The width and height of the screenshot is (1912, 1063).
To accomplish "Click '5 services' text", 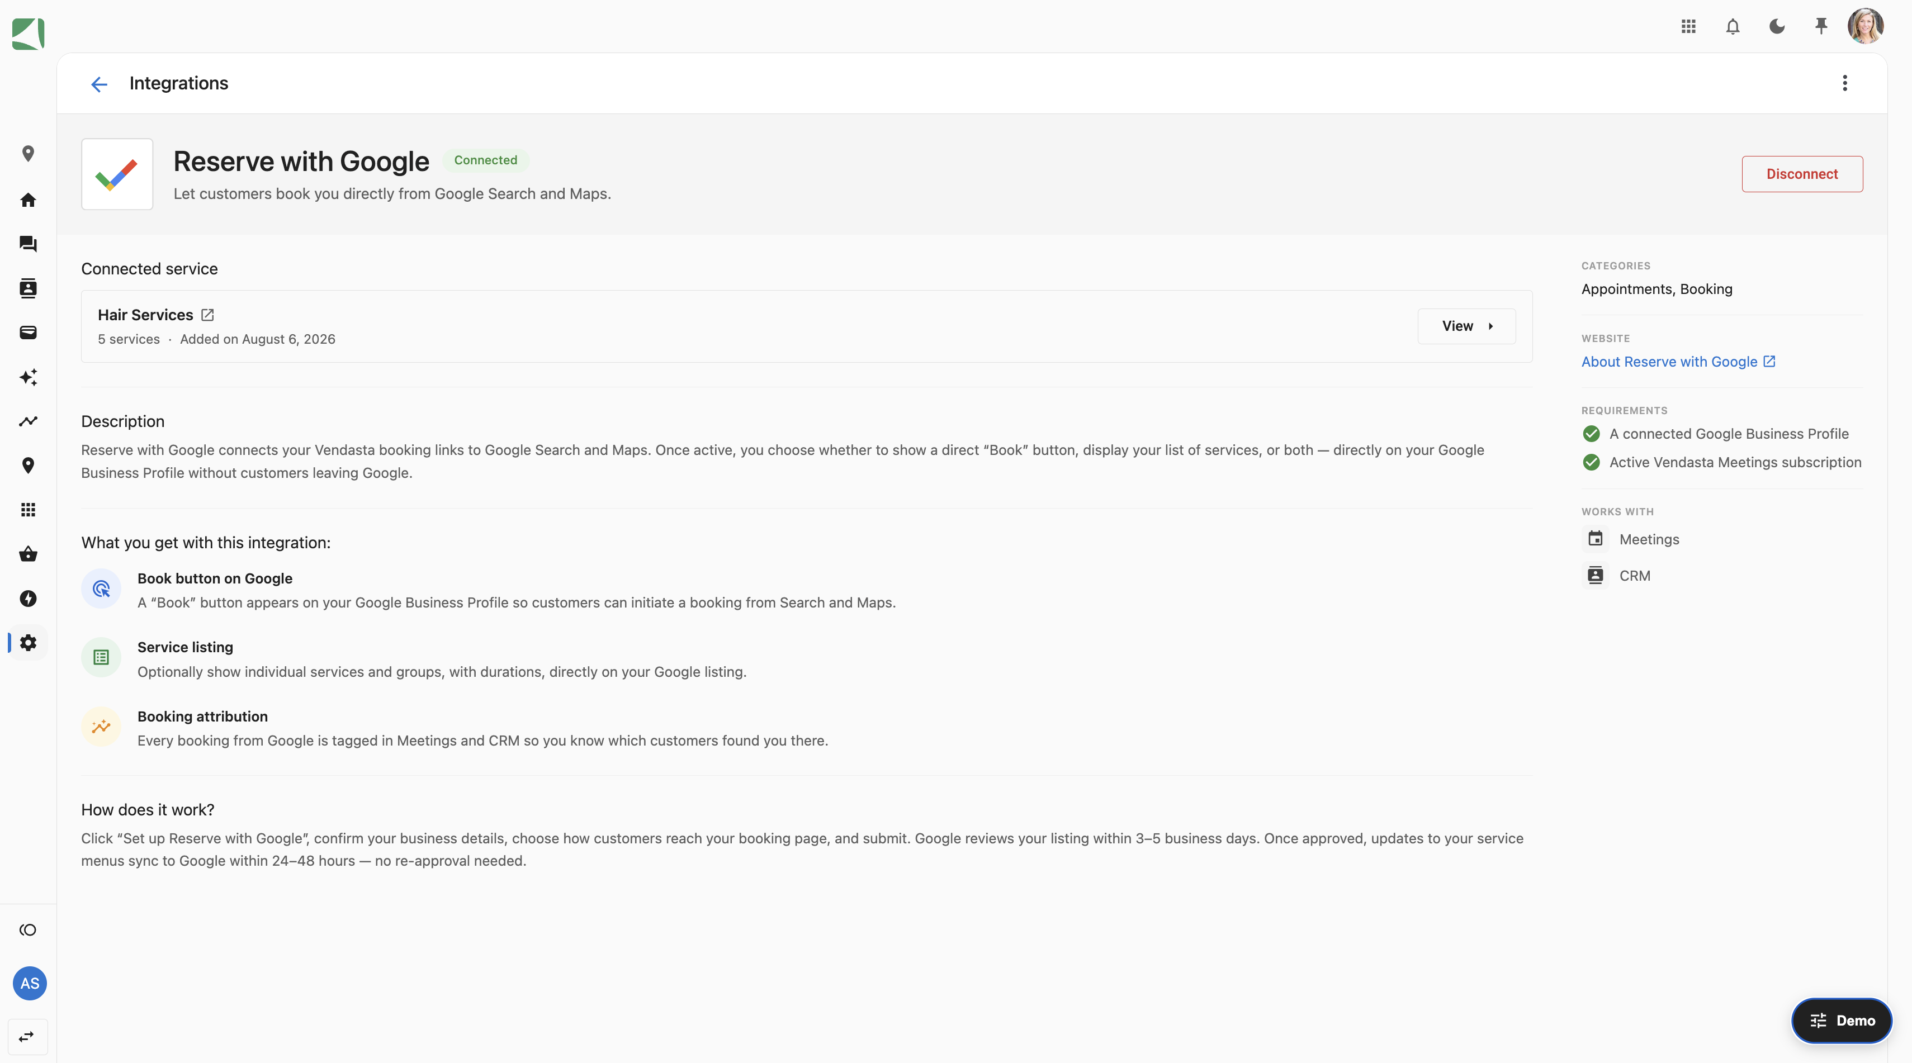I will (129, 340).
